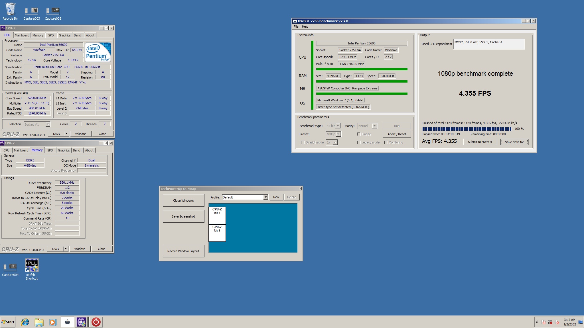Click the Run benchmark button

click(x=397, y=126)
